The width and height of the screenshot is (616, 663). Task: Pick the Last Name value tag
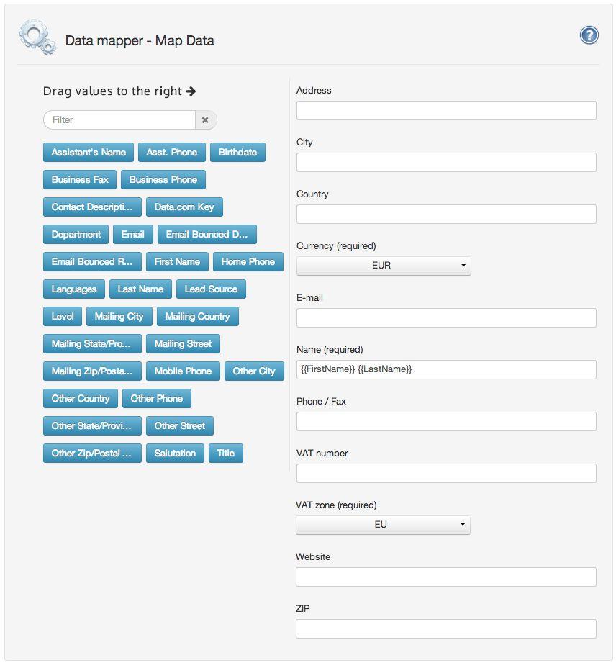tap(140, 289)
